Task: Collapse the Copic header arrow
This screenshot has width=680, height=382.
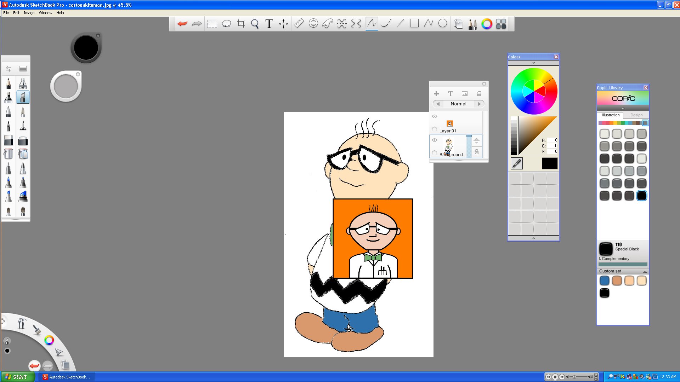Action: coord(623,108)
